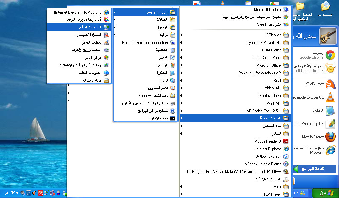Open the Documents (المستندات) desktop folder
The width and height of the screenshot is (339, 198).
click(x=325, y=9)
